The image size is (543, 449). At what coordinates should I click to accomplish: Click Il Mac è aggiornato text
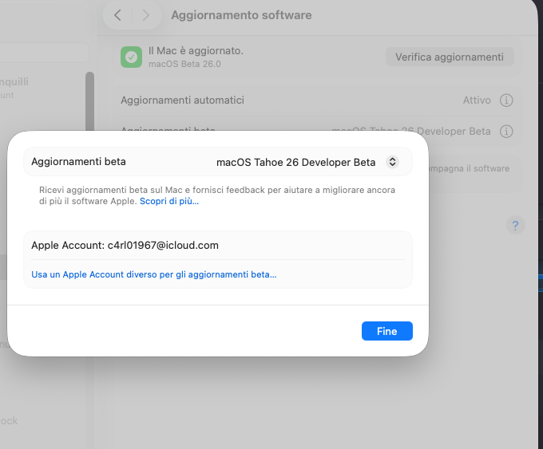[x=196, y=51]
